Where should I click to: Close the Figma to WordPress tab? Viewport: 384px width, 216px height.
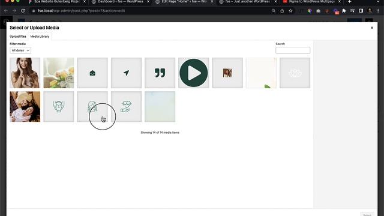(340, 2)
